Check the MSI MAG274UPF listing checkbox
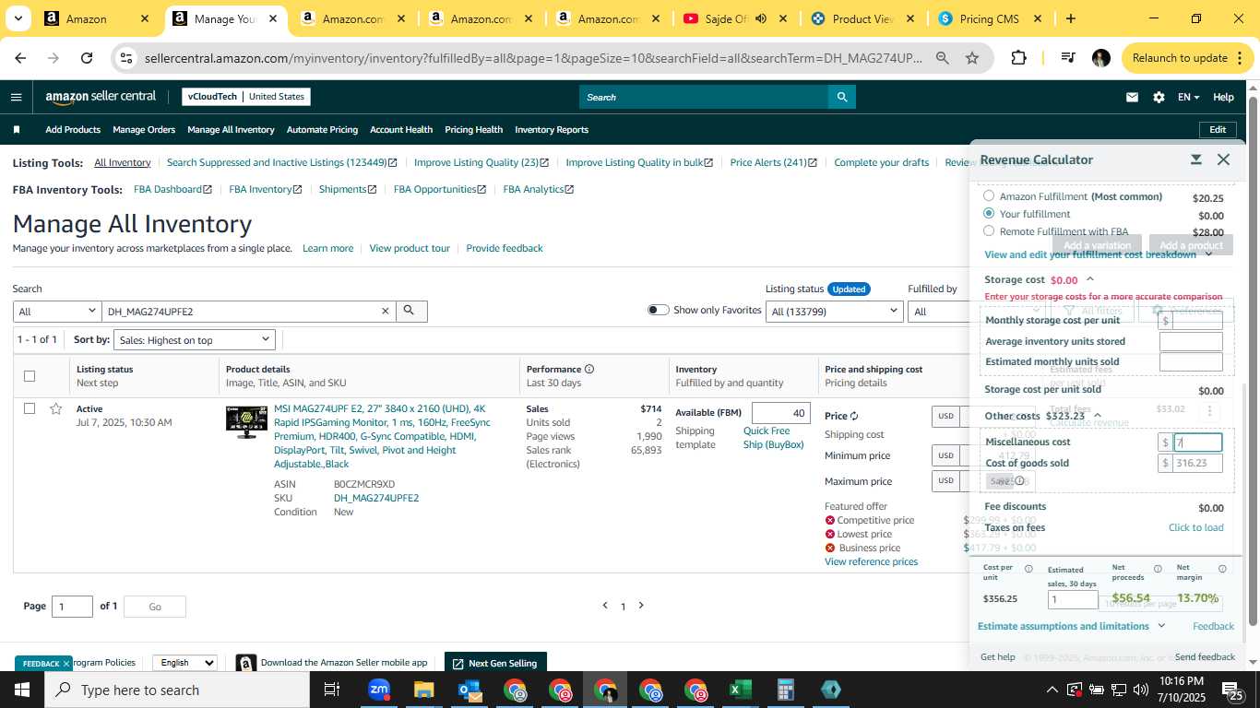This screenshot has width=1260, height=708. tap(30, 408)
